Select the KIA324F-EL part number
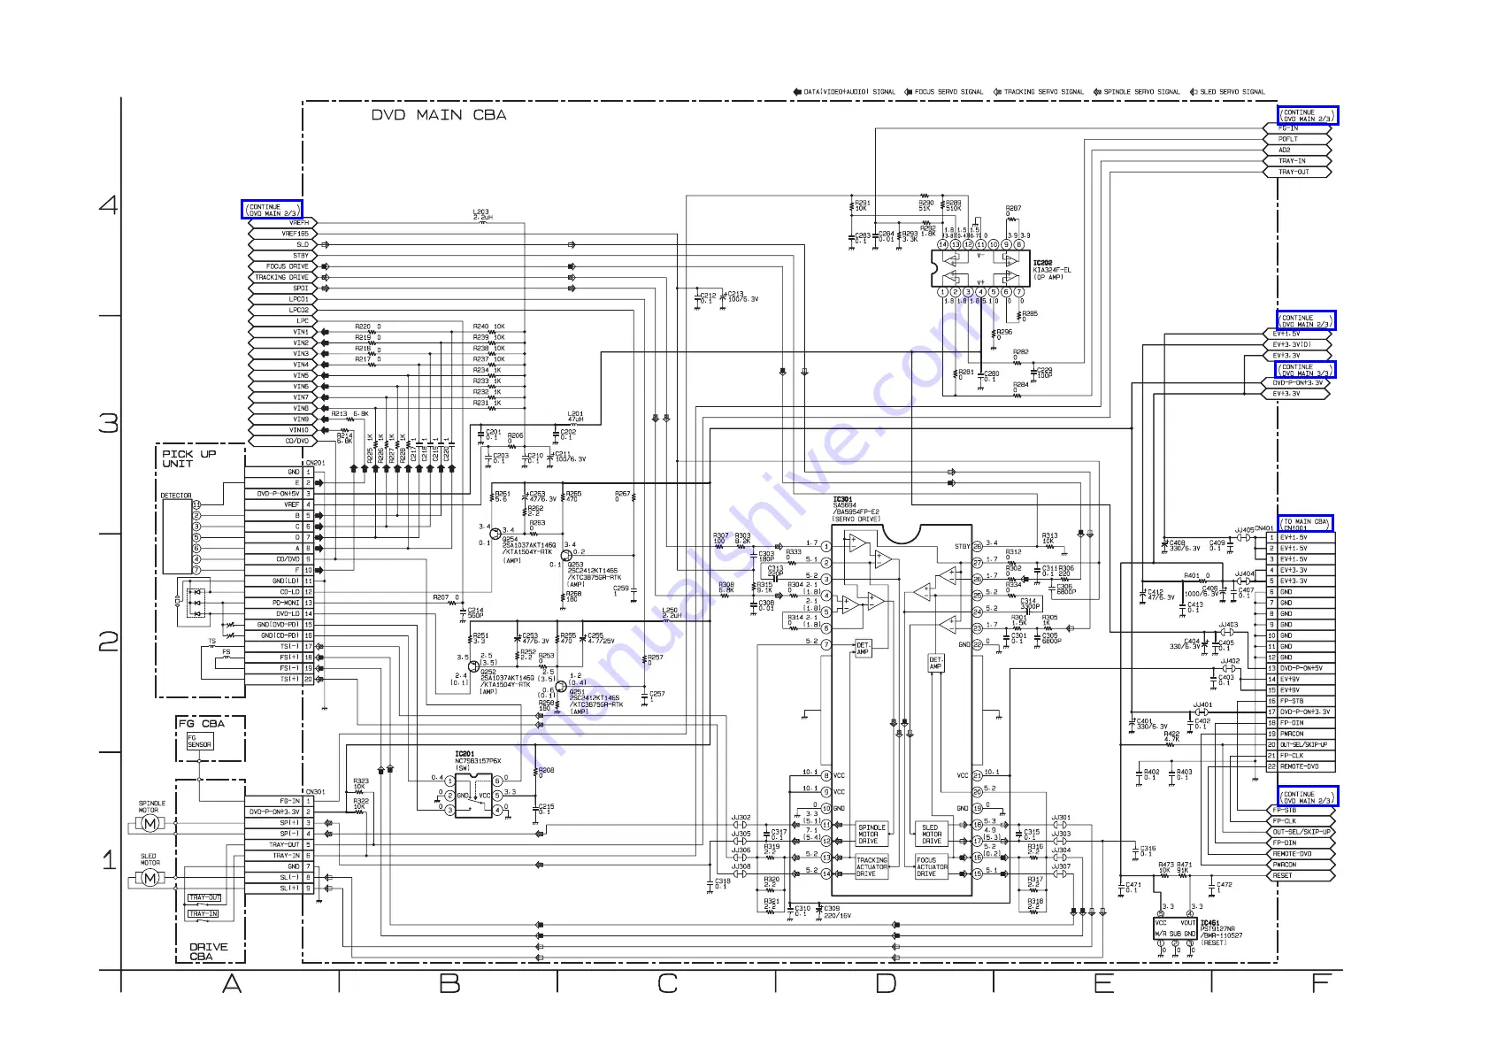 (x=1052, y=270)
